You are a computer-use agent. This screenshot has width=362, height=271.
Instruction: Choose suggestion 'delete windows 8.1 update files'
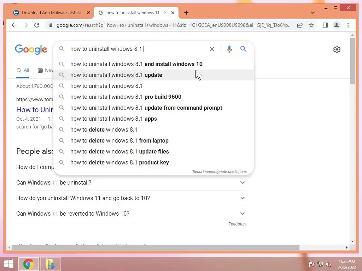click(x=153, y=152)
